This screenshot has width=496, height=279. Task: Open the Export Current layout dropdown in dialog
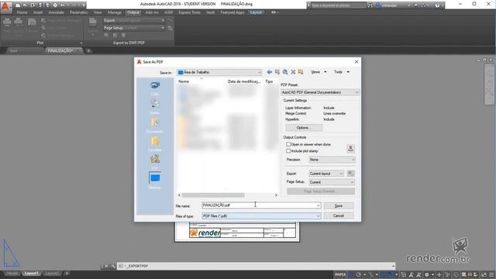pos(326,174)
